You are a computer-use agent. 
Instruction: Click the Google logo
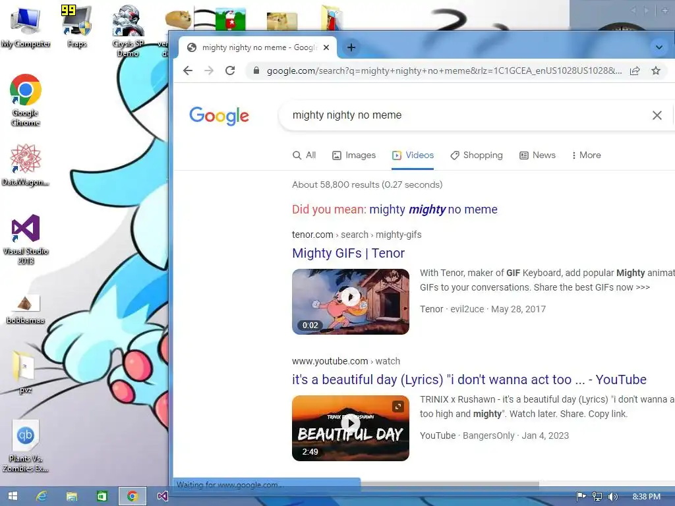219,116
